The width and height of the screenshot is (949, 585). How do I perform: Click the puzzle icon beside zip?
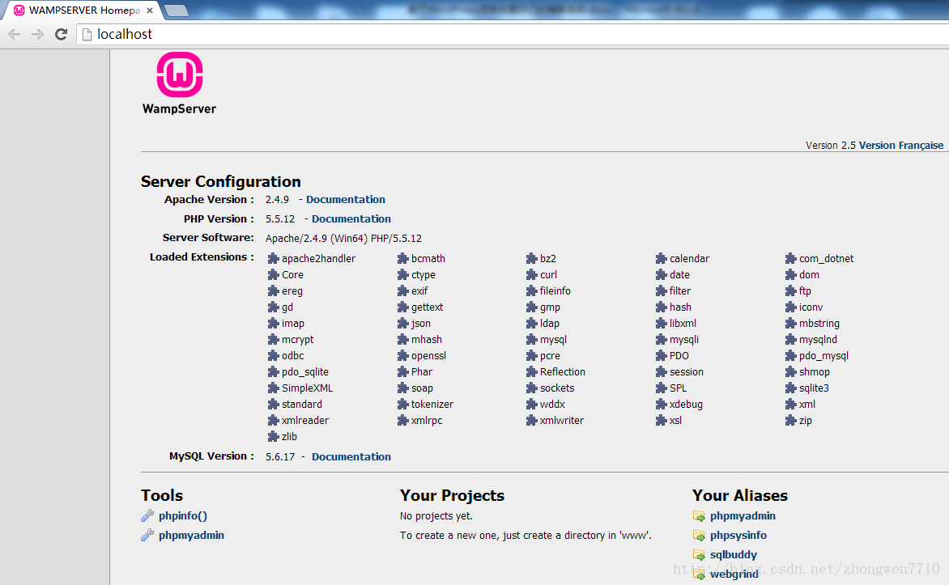(x=790, y=421)
